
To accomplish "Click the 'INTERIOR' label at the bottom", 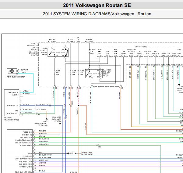I will [73, 172].
